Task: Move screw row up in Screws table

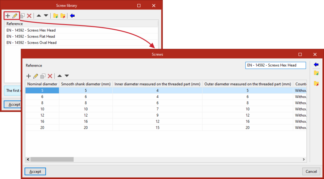Action: tap(59, 76)
